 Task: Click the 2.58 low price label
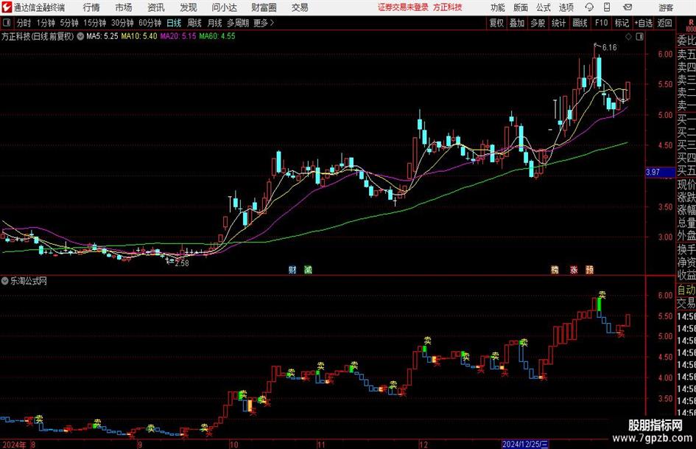(x=181, y=263)
